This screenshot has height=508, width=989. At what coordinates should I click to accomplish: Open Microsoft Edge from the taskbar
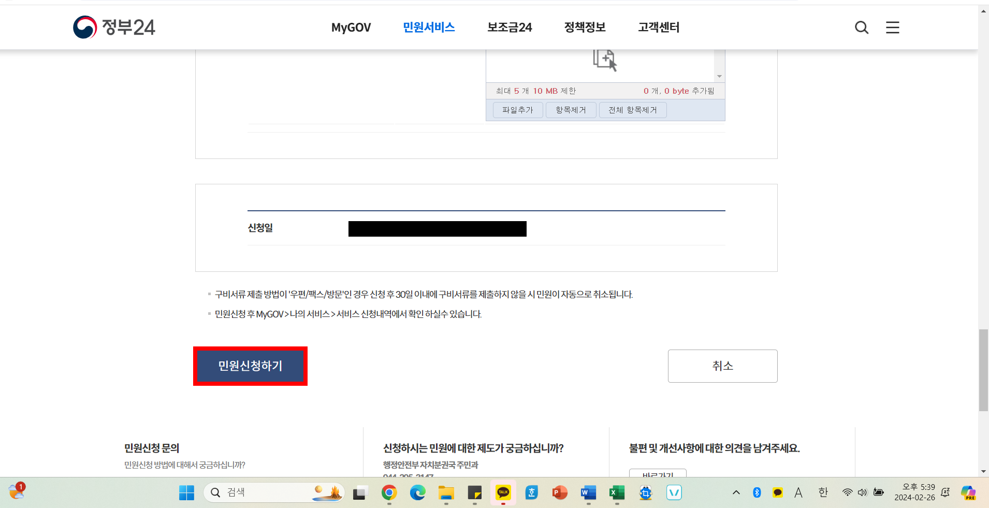[417, 492]
